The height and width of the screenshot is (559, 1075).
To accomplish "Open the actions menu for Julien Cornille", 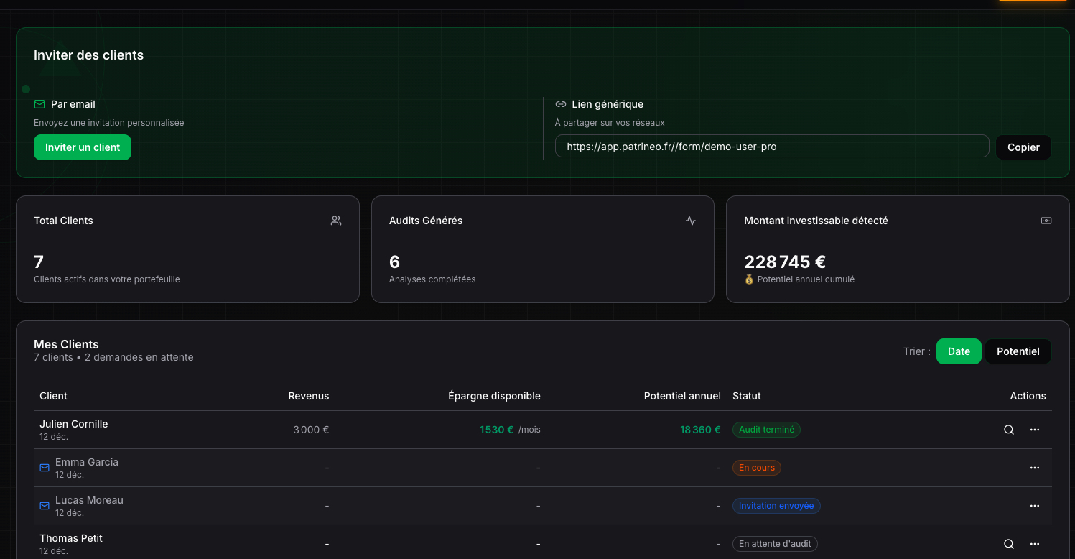I will (1034, 429).
